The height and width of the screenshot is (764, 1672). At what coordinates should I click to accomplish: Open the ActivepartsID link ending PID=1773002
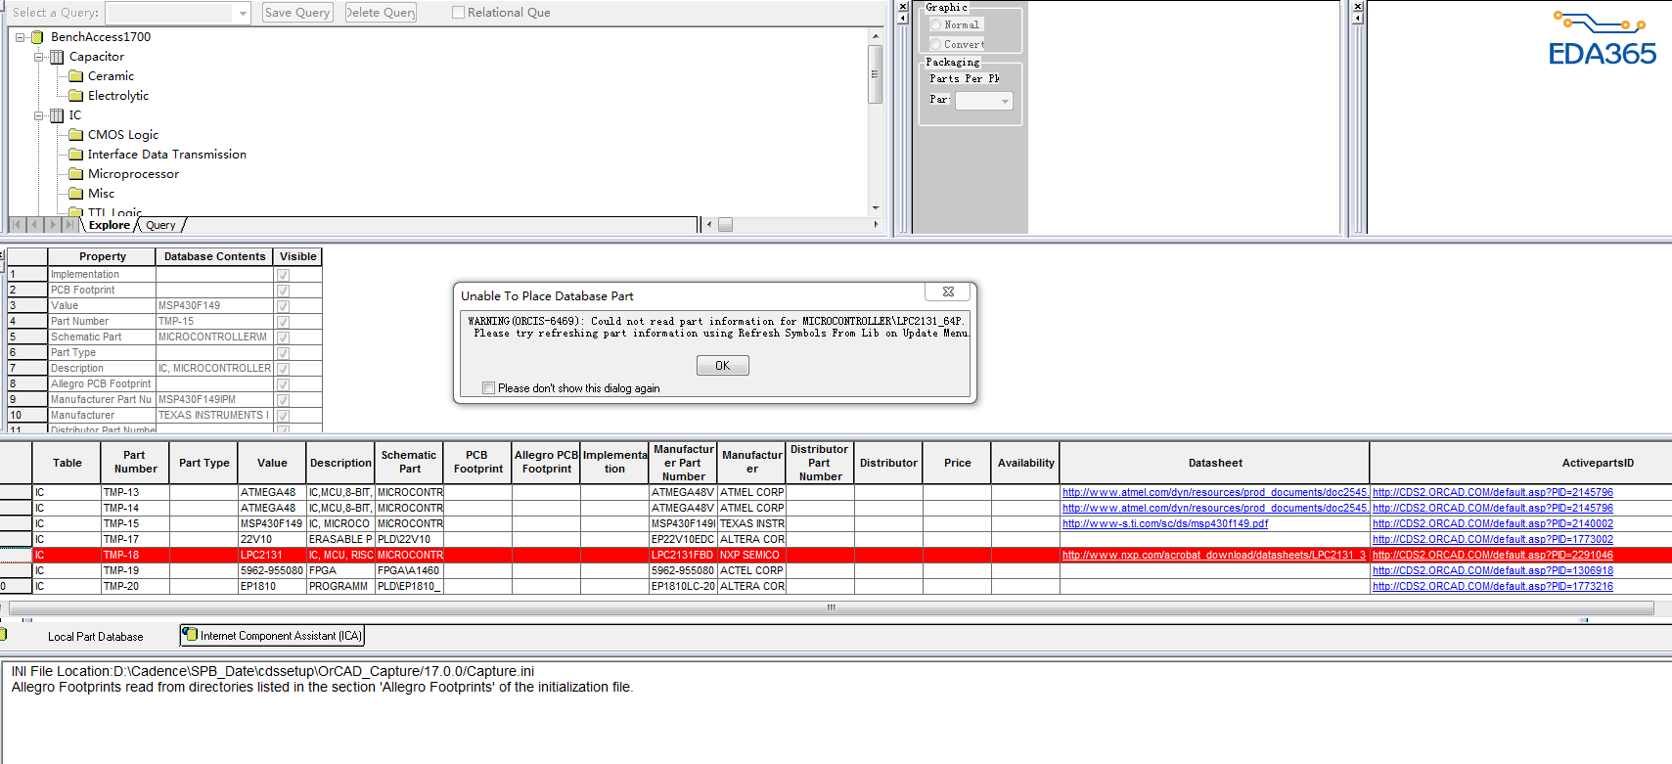pos(1493,540)
